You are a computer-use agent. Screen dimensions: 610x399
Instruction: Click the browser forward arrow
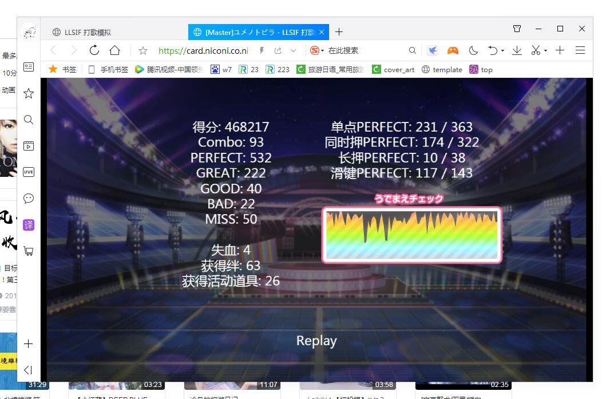pos(73,50)
